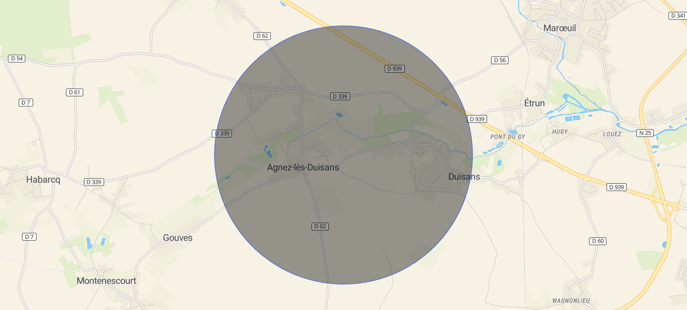Click the Agnez-lès-Duisans town label
The image size is (687, 310).
[x=303, y=167]
